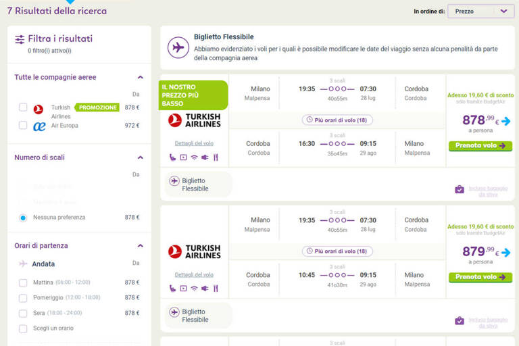Click Turkish Airlines logo on 878,99 € result
Screen dimensions: 519x346
pyautogui.click(x=195, y=120)
